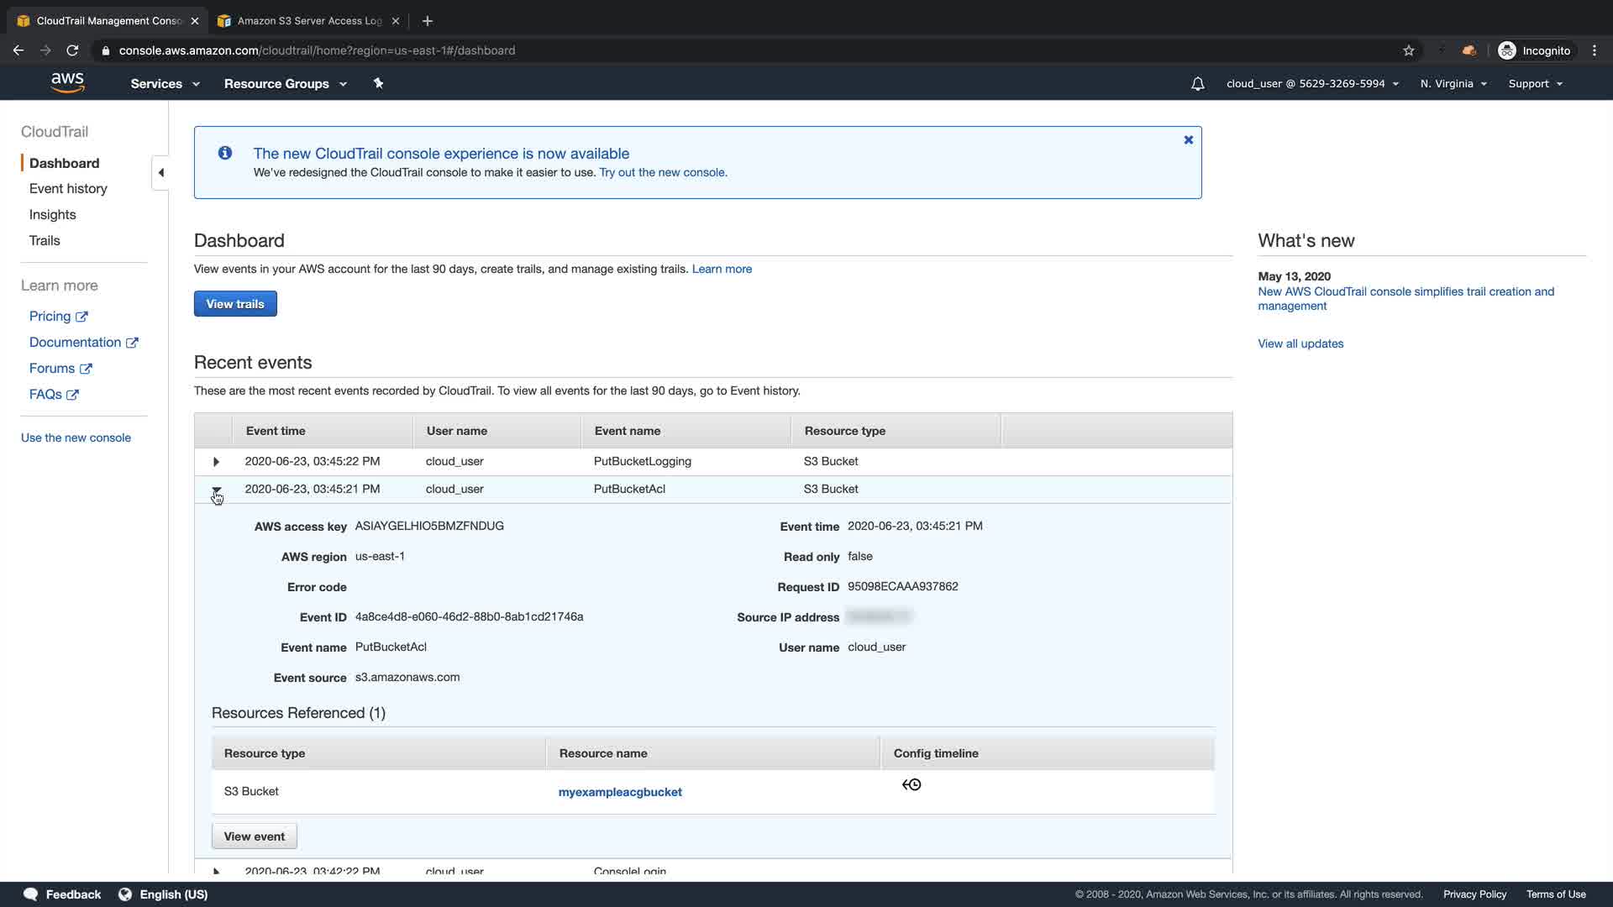Open the N. Virginia region dropdown

[1453, 84]
